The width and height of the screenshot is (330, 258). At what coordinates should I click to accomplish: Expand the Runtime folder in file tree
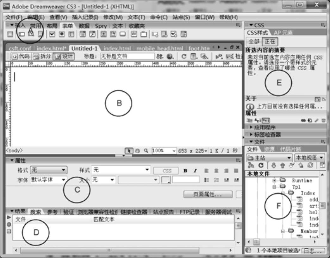click(x=274, y=180)
